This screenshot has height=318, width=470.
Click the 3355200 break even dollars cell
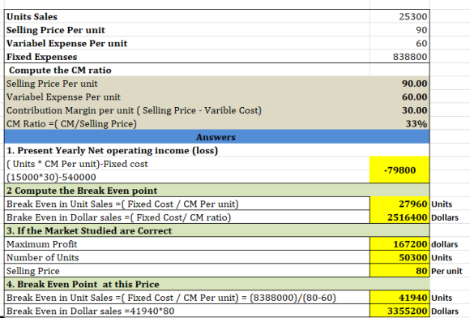point(399,311)
